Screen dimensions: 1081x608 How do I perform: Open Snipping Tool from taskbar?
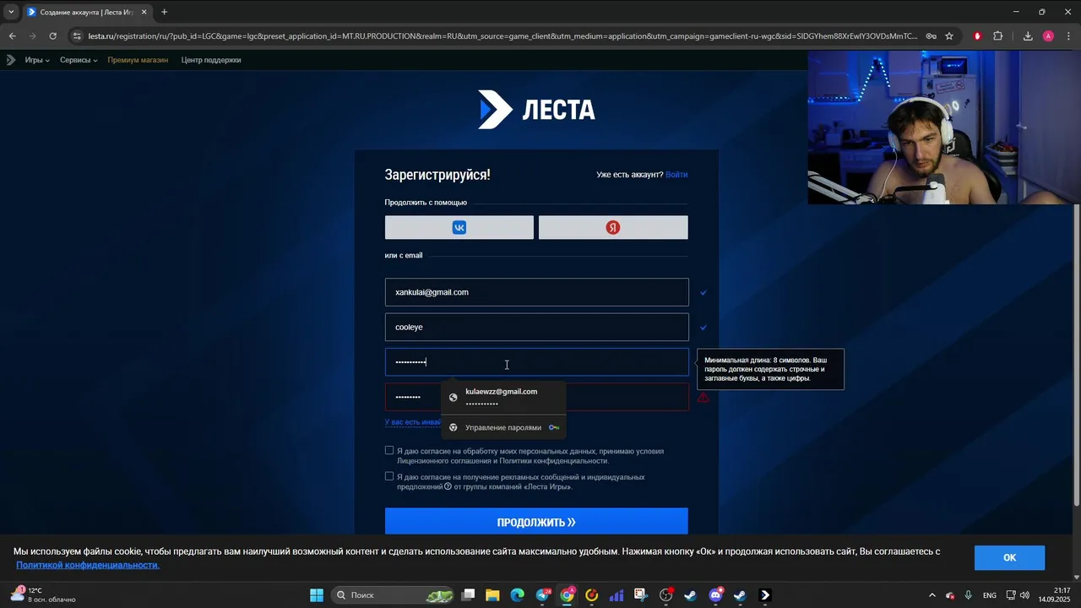(641, 595)
